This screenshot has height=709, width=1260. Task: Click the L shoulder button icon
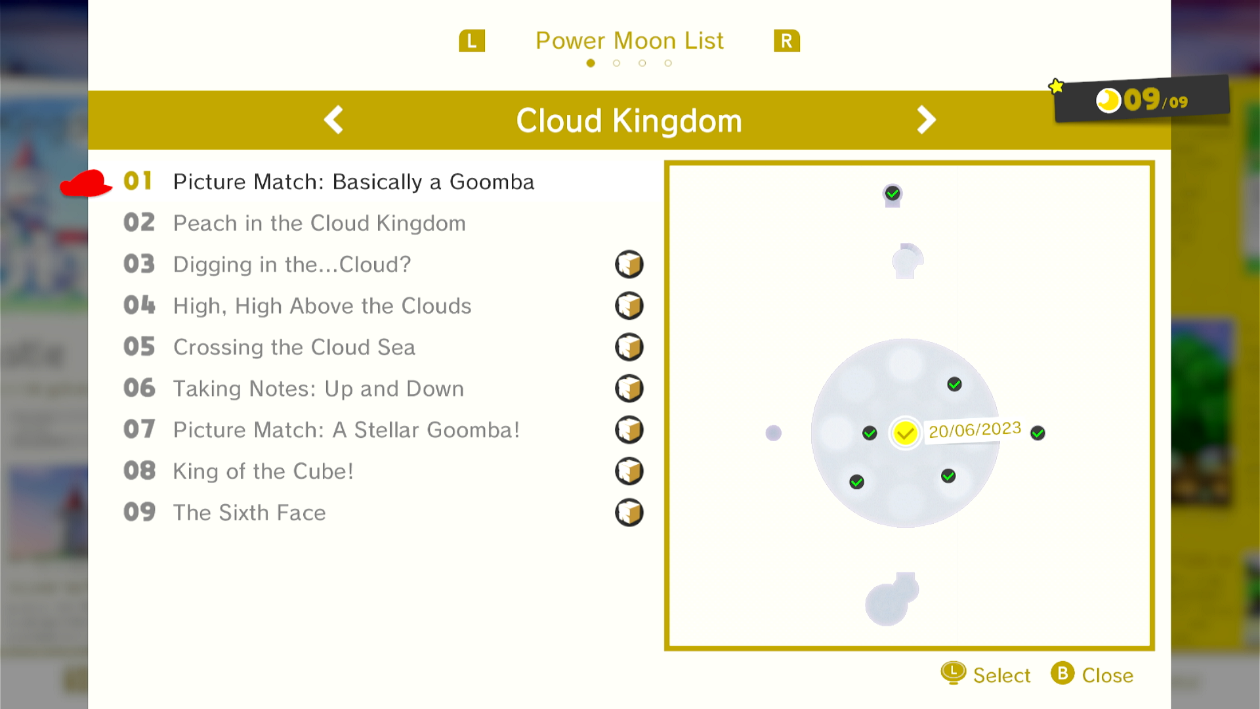pyautogui.click(x=472, y=41)
